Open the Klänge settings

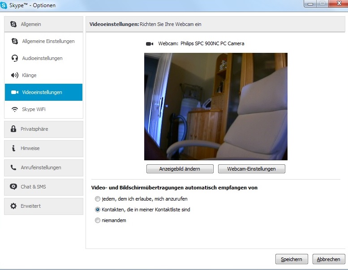tap(43, 75)
